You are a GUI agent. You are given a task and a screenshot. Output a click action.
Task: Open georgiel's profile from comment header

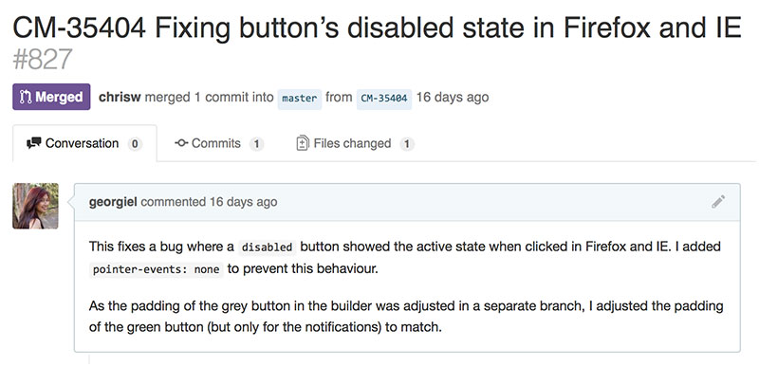(x=113, y=202)
